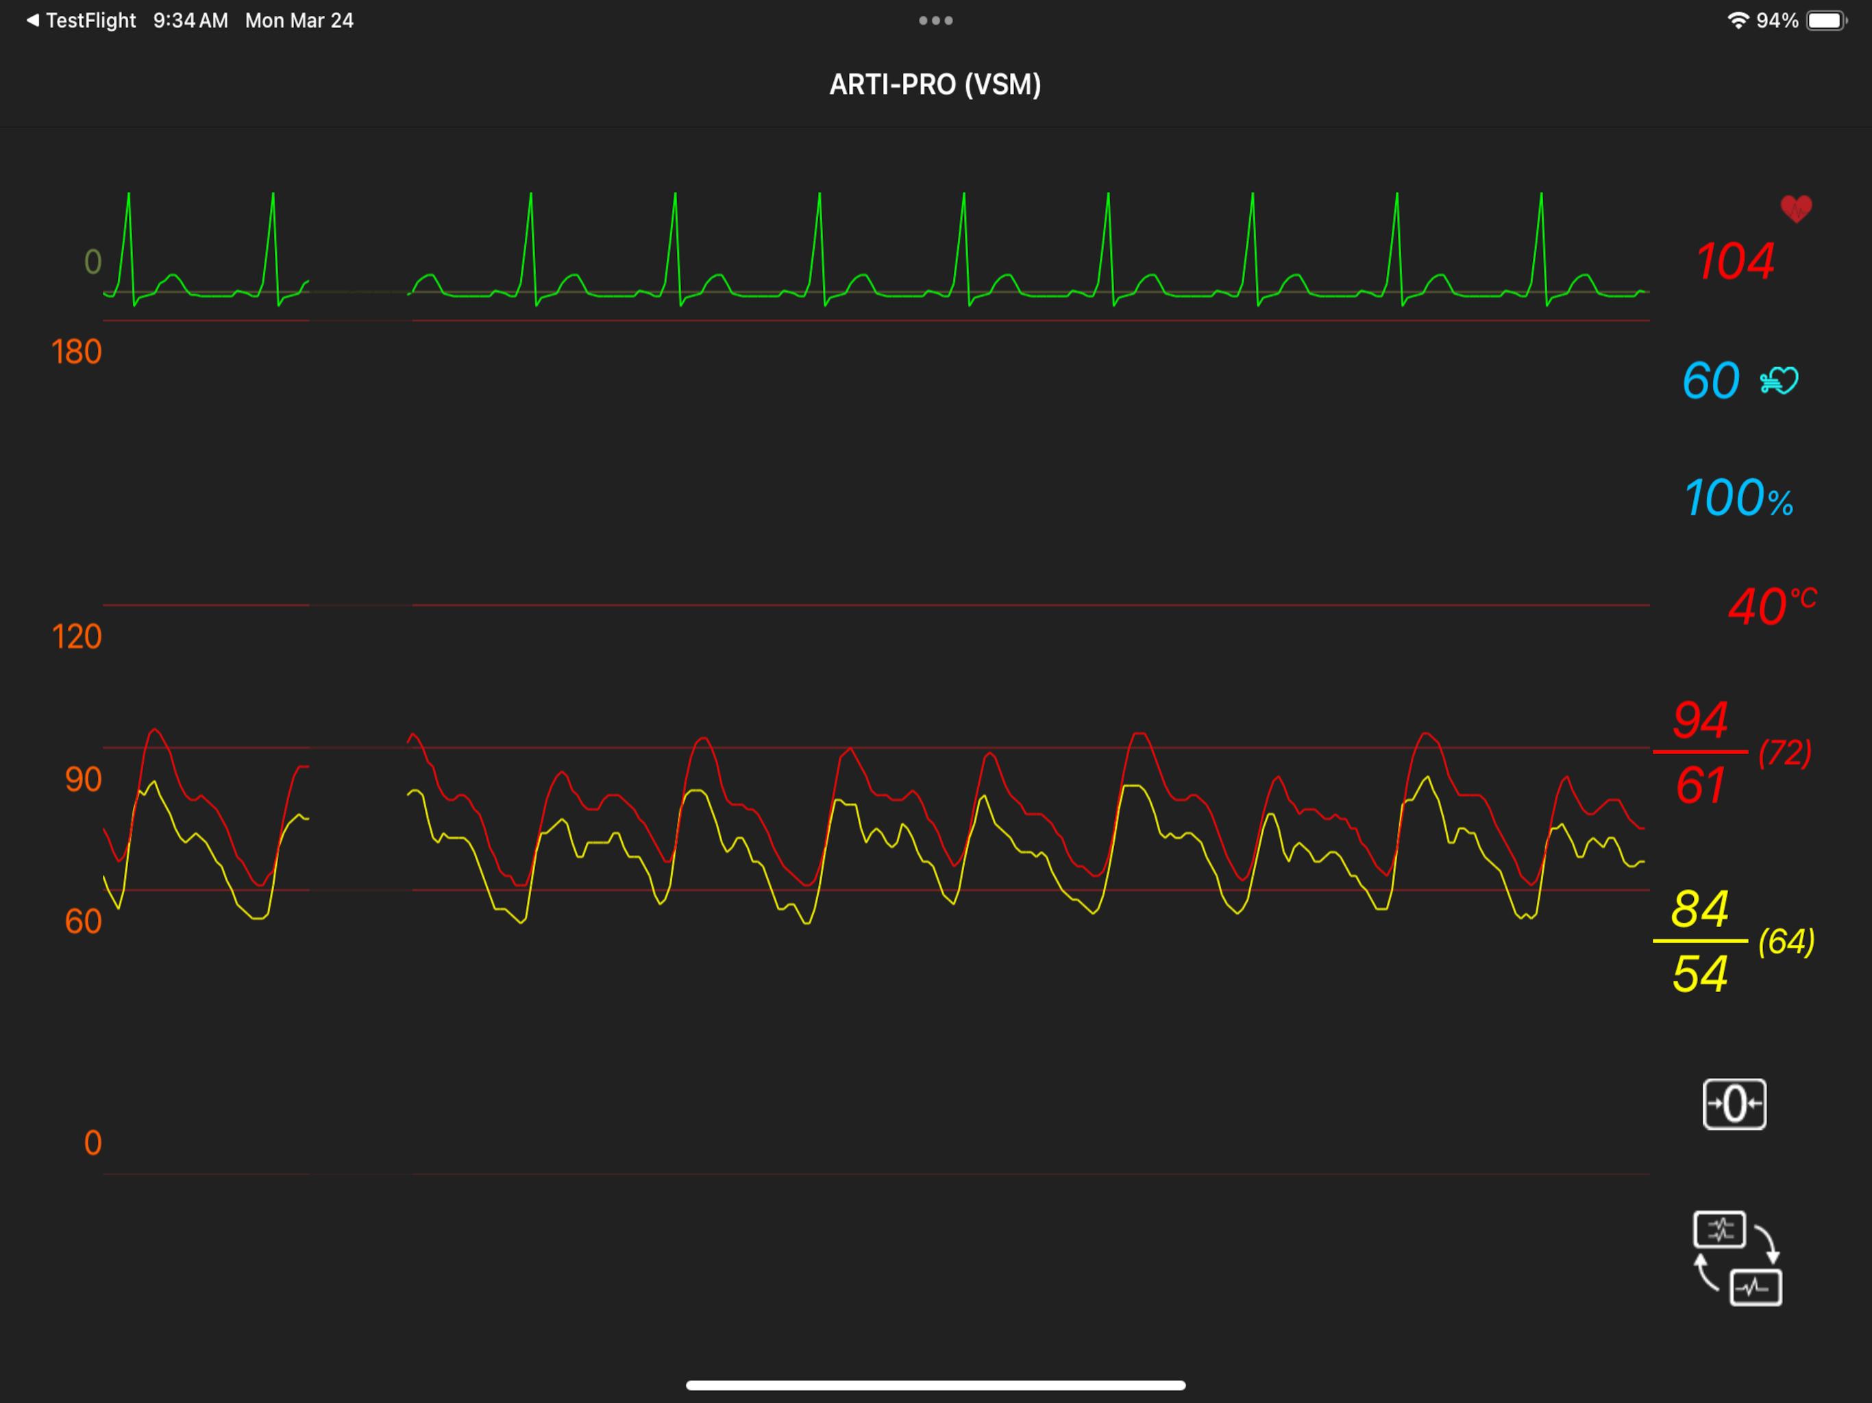The height and width of the screenshot is (1403, 1872).
Task: Tap the 120 pressure scale label
Action: 76,636
